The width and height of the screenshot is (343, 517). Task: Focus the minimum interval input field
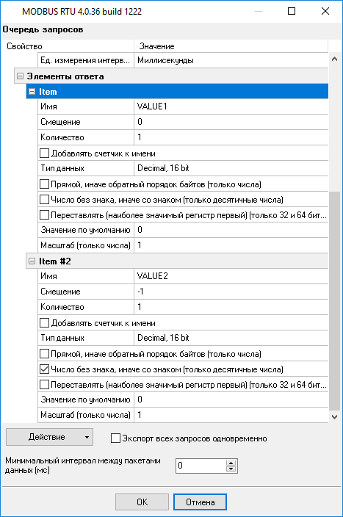tap(201, 466)
